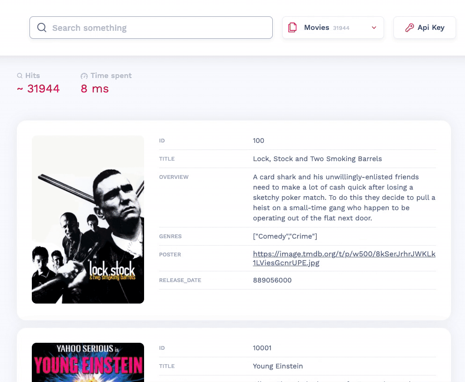Viewport: 465px width, 382px height.
Task: Select the Young Einstein title text
Action: pyautogui.click(x=277, y=366)
